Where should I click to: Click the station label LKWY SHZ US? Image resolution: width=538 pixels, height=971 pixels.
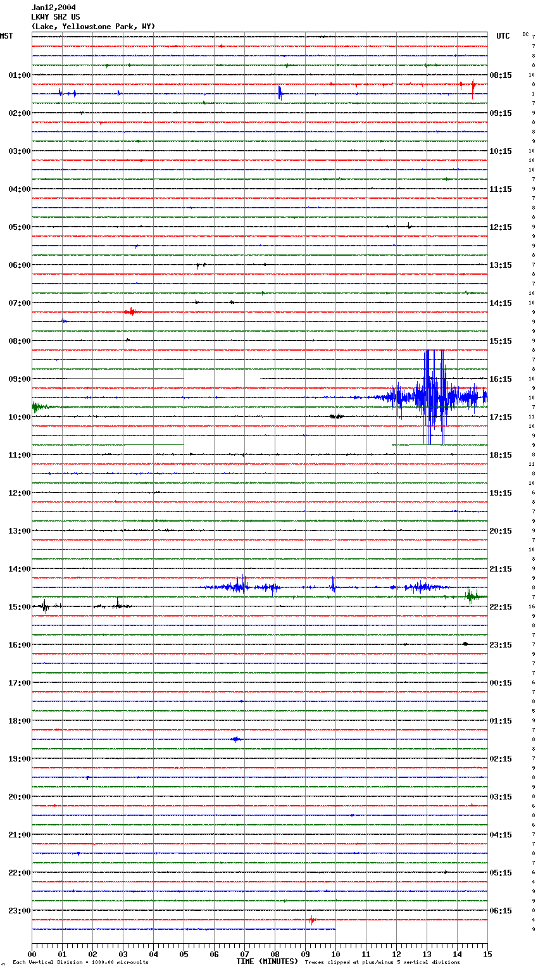pos(56,17)
